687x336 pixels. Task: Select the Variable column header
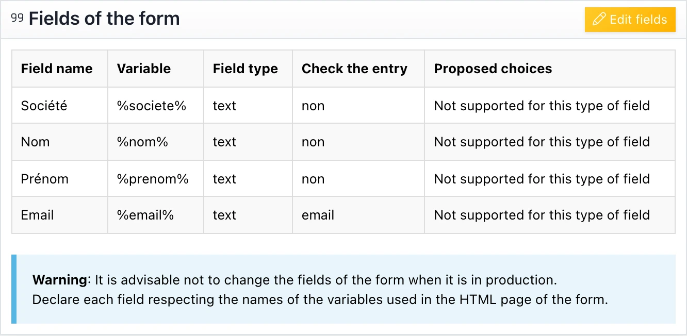(x=143, y=68)
